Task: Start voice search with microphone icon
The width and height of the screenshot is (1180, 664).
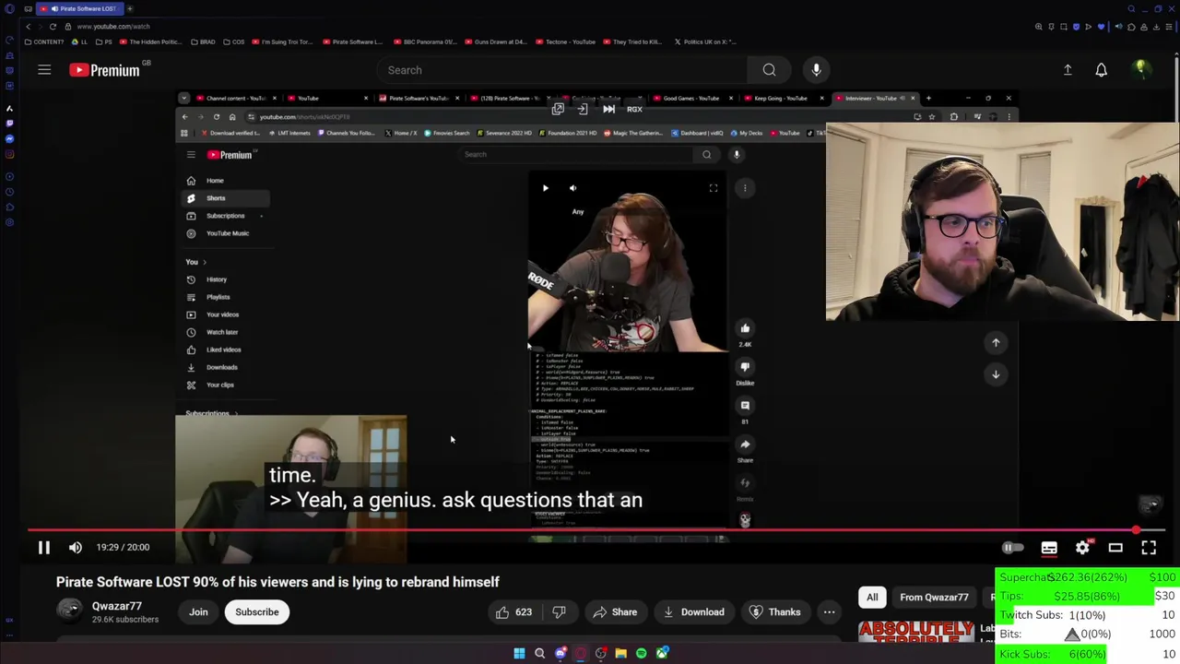Action: click(816, 70)
